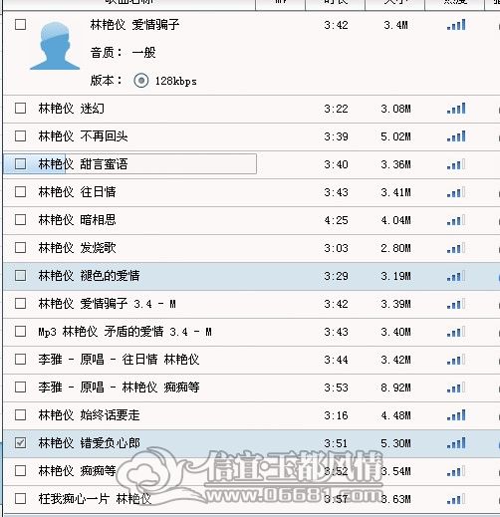Click the popularity bars for 林艳仪 往日情
500x517 pixels.
point(456,192)
